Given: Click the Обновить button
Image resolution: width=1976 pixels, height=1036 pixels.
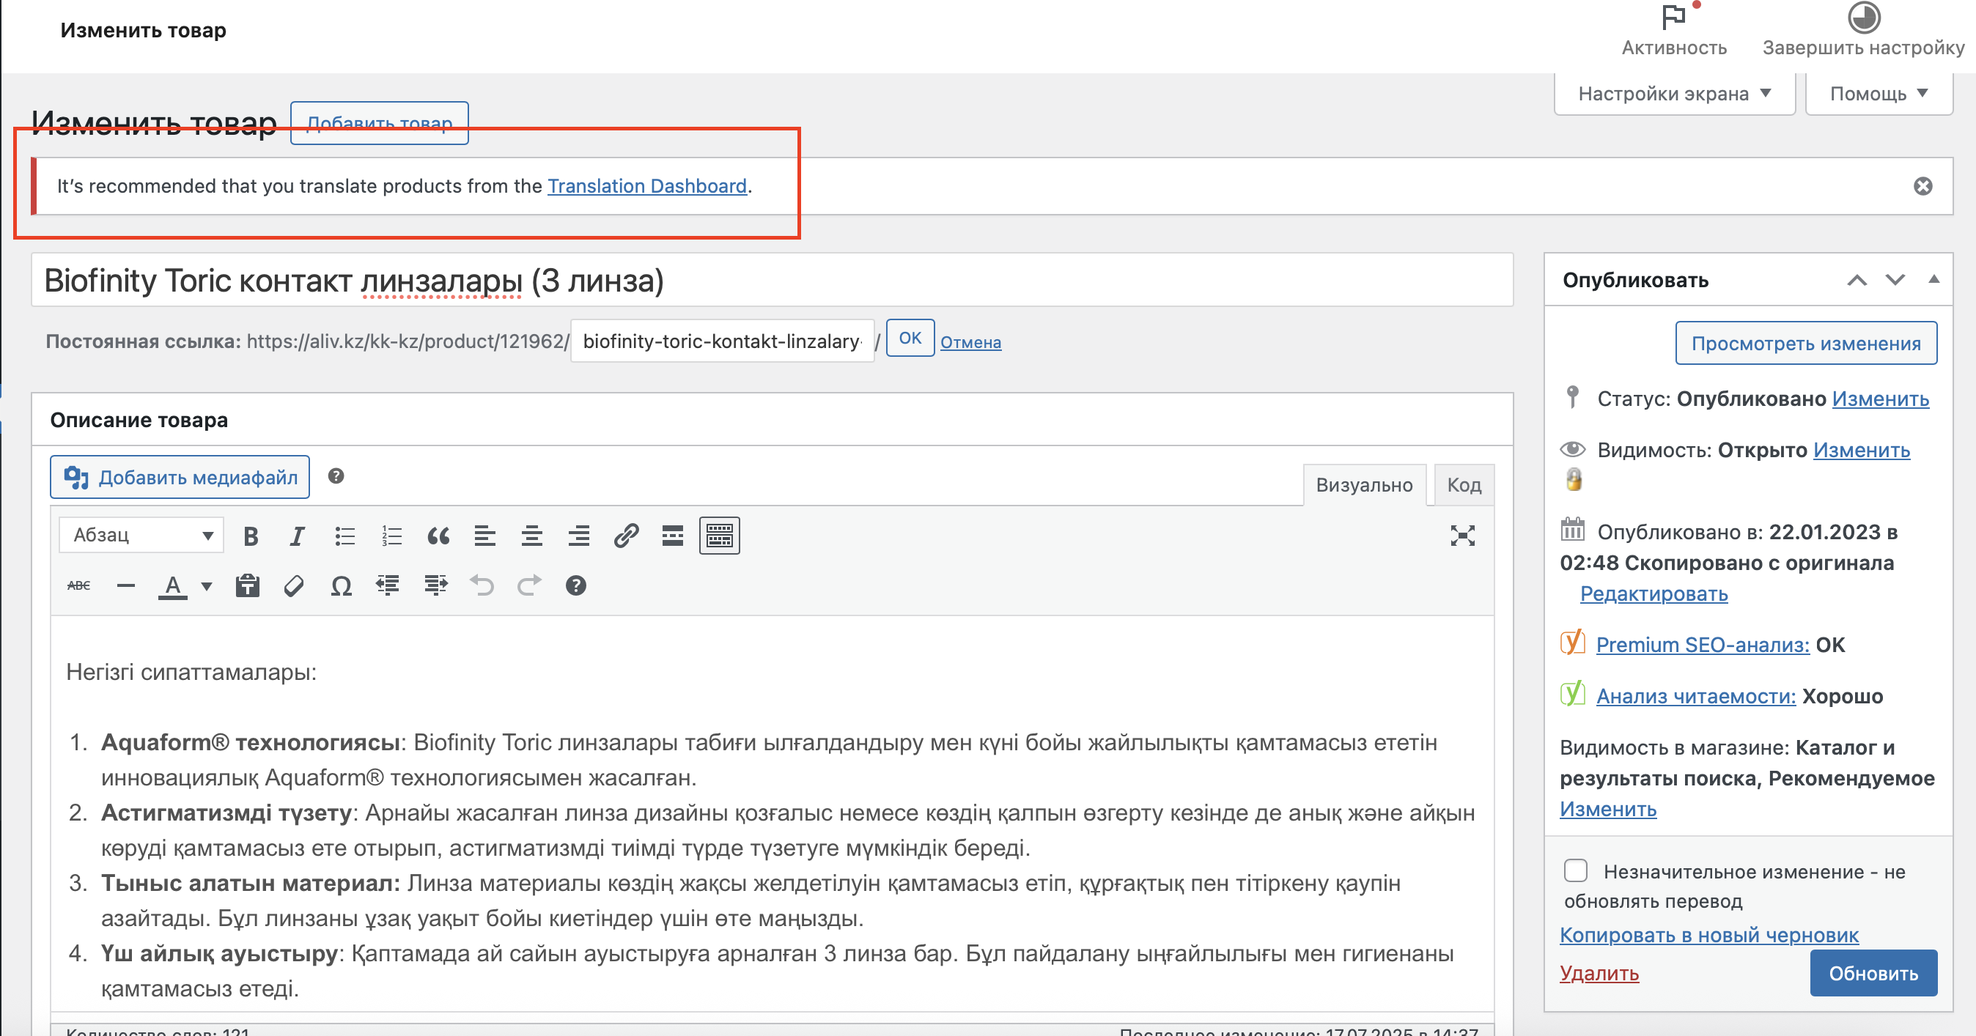Looking at the screenshot, I should coord(1873,973).
